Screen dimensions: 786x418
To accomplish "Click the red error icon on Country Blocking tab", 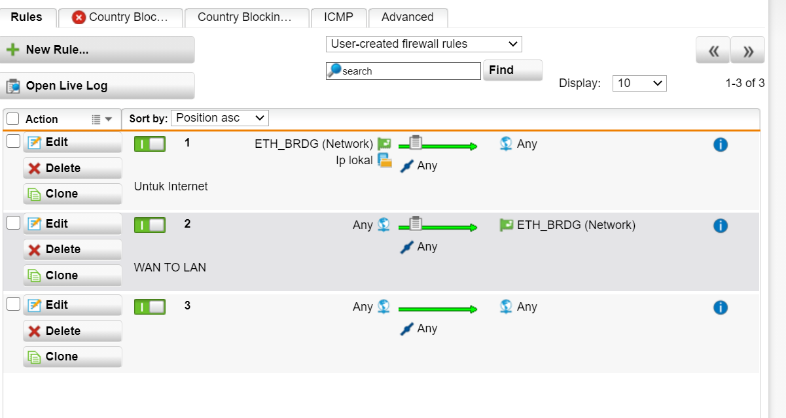I will [x=79, y=18].
